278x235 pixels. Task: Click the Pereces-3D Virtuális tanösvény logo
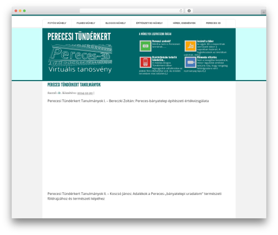pos(80,58)
